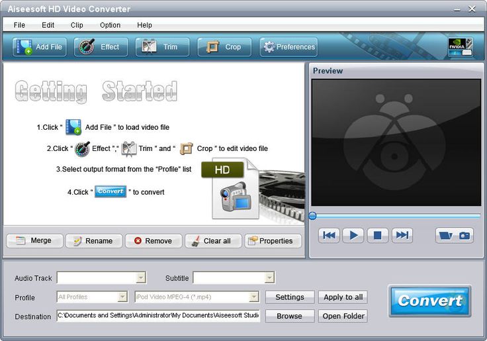This screenshot has width=487, height=341.
Task: Click the Rename button
Action: [94, 240]
